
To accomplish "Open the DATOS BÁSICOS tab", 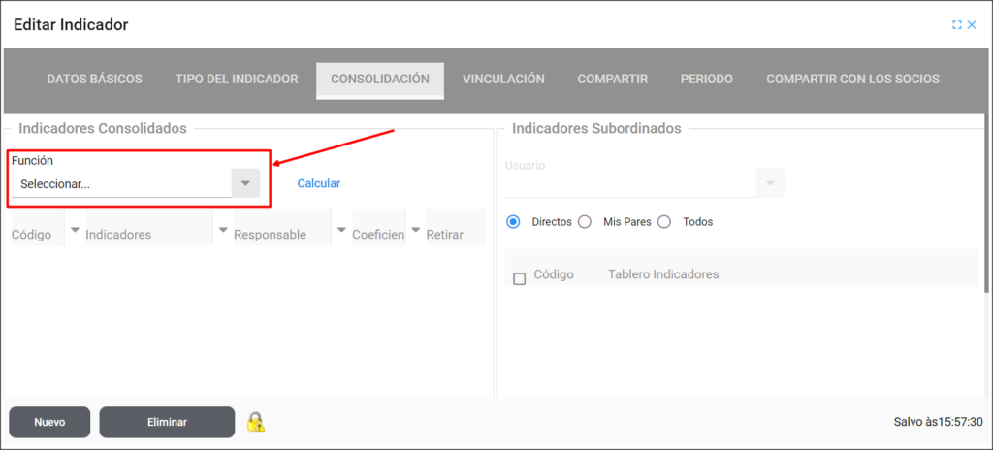I will click(94, 80).
